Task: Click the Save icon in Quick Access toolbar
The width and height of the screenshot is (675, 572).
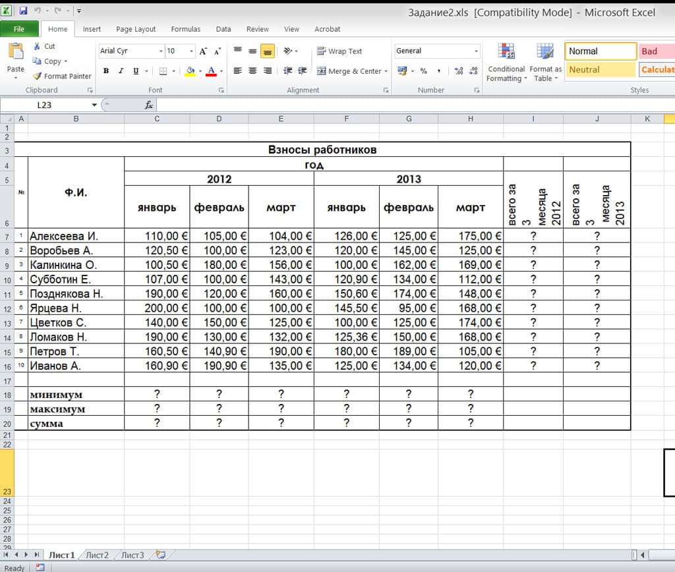Action: tap(23, 11)
